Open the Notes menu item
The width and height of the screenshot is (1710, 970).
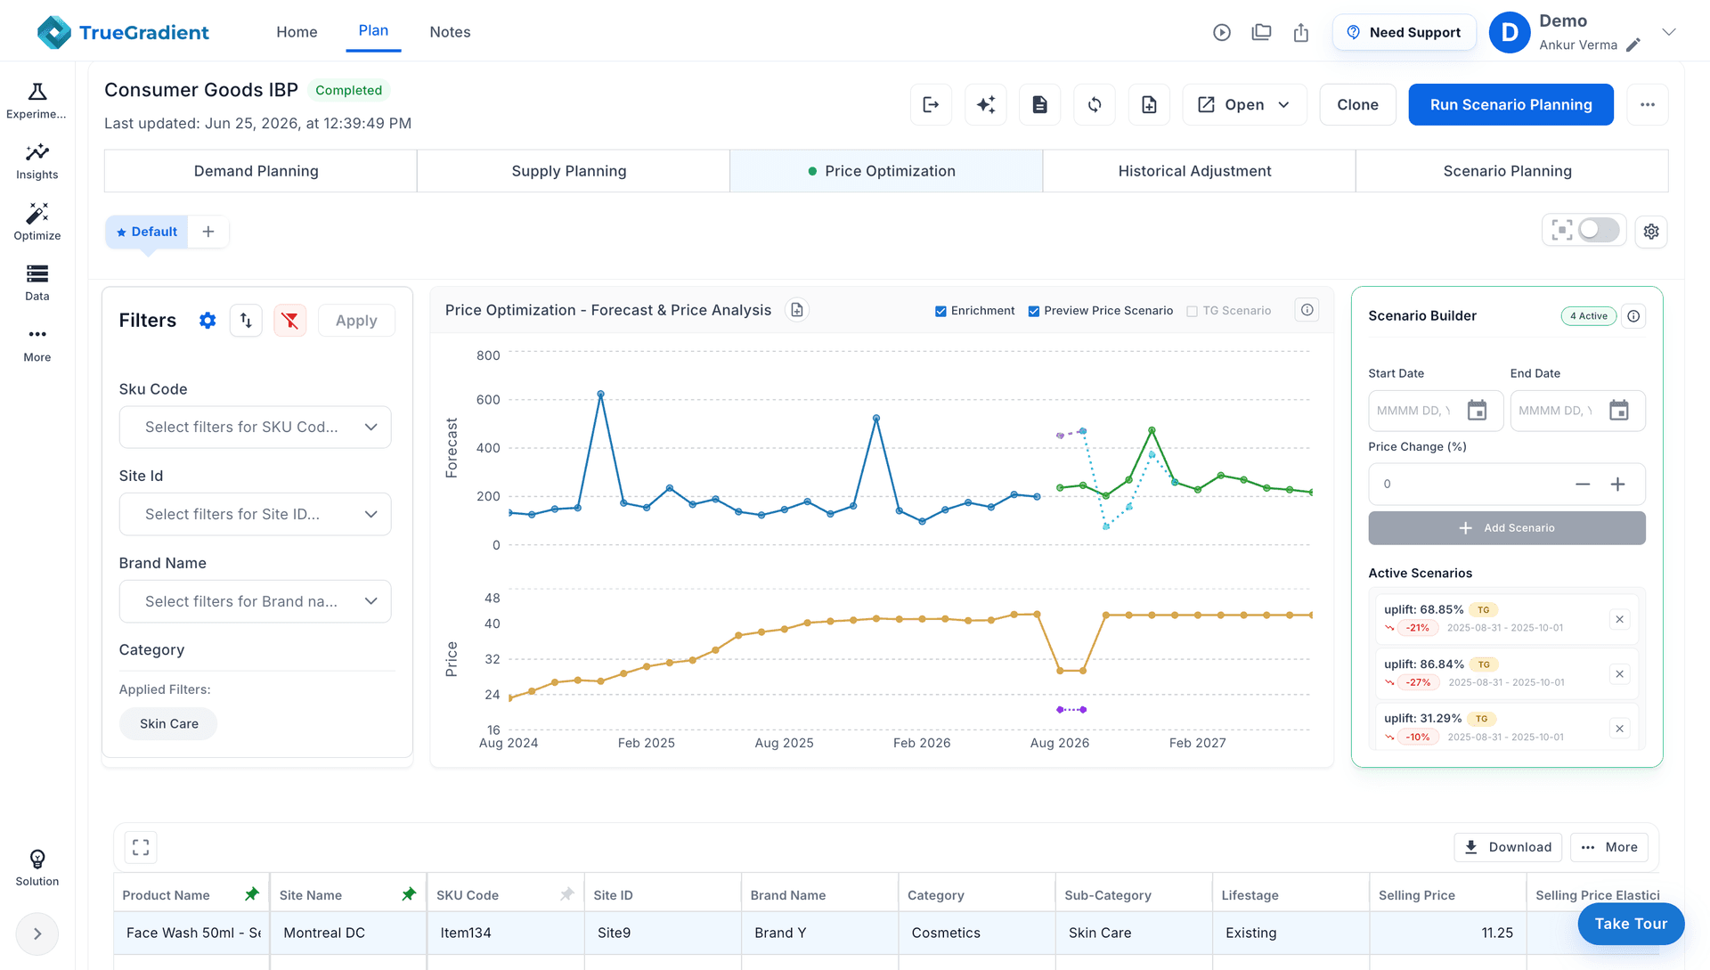pyautogui.click(x=450, y=32)
